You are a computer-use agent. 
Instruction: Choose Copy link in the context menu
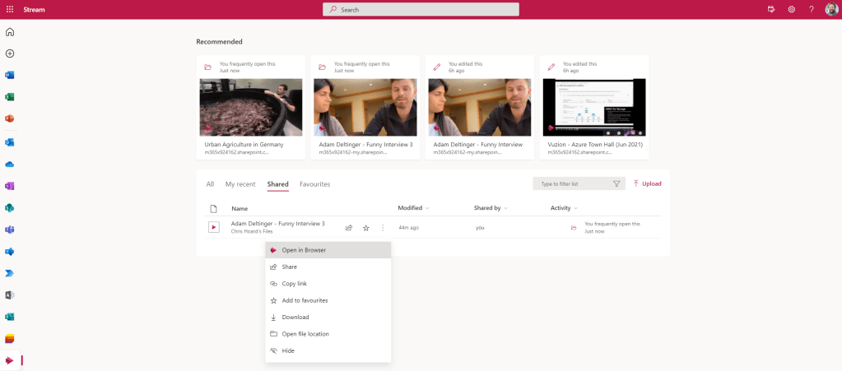[294, 284]
